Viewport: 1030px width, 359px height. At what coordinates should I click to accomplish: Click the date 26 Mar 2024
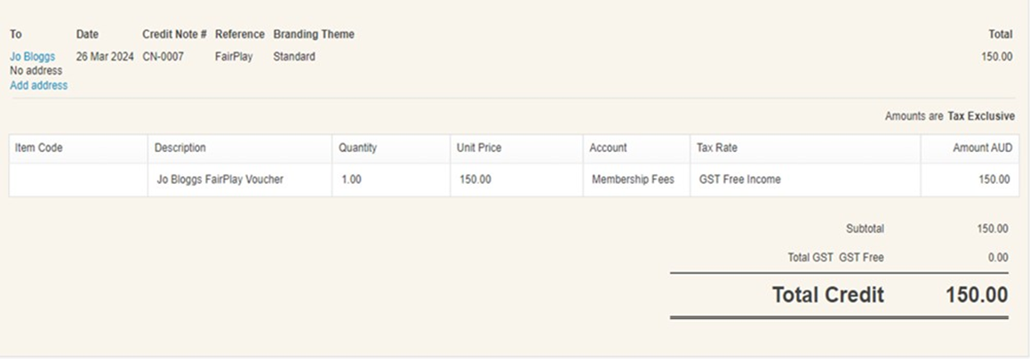coord(105,57)
